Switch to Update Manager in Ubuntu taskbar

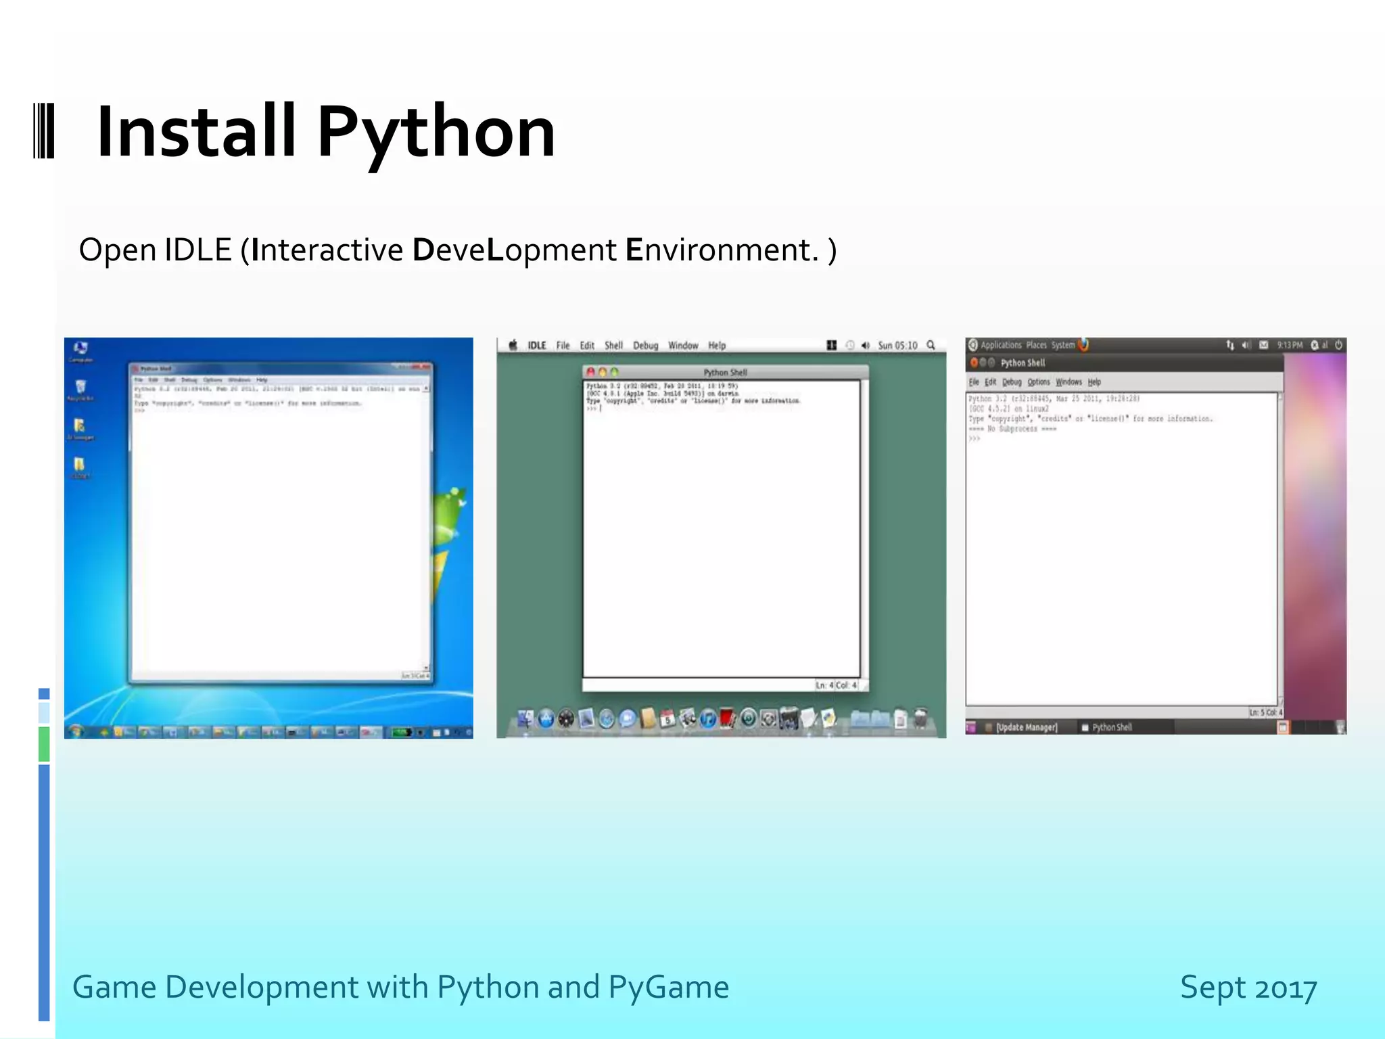click(1025, 727)
